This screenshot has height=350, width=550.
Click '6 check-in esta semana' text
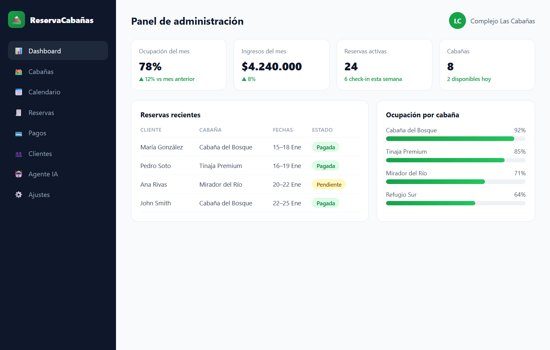pos(373,79)
